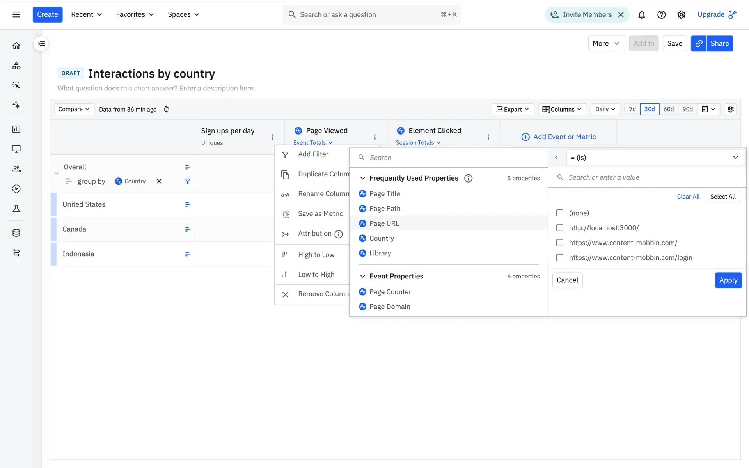
Task: Select the content-mobbin.com/login checkbox
Action: click(x=560, y=257)
